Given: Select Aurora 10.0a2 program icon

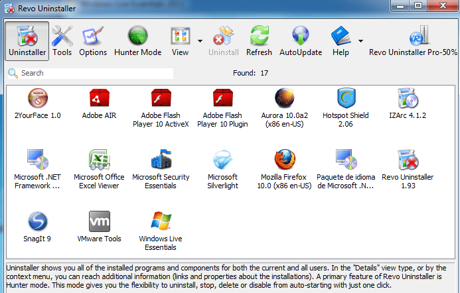Looking at the screenshot, I should pyautogui.click(x=284, y=98).
